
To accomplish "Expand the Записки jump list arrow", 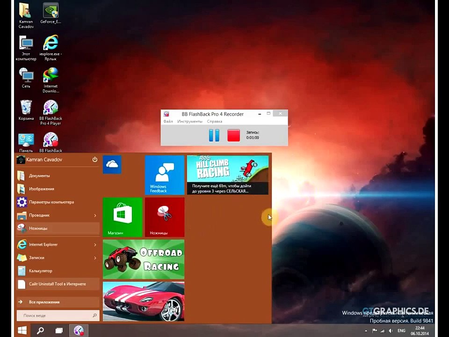I will 95,258.
